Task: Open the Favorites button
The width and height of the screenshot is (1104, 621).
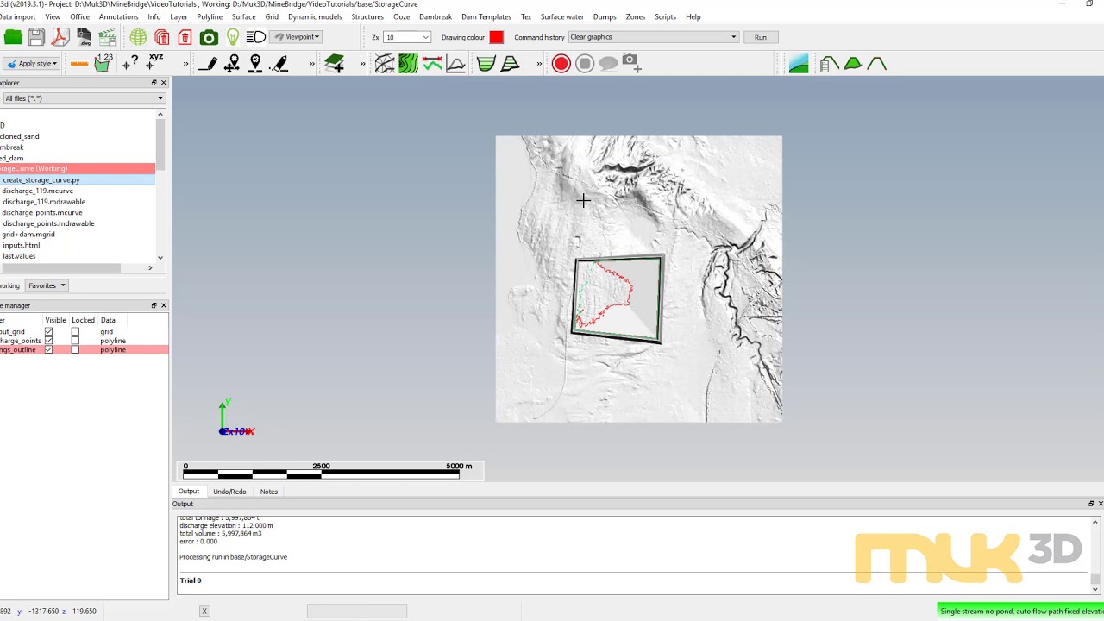Action: (47, 285)
